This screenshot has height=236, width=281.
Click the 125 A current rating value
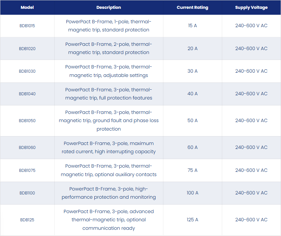(193, 220)
